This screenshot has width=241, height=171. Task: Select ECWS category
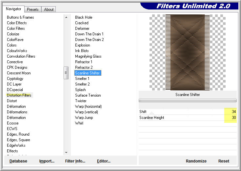click(x=12, y=129)
